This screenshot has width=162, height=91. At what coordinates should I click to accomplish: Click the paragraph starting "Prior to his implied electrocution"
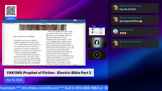click(x=60, y=48)
